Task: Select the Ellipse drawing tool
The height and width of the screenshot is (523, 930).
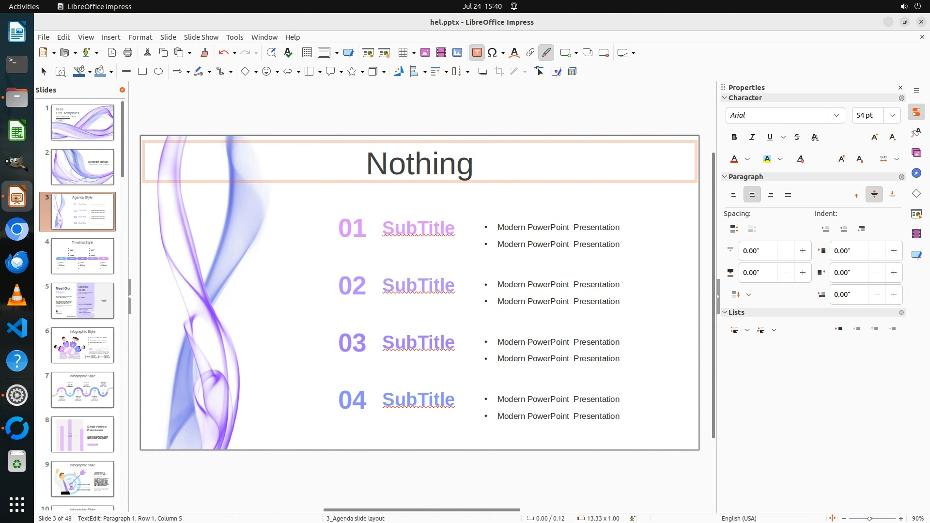Action: 158,72
